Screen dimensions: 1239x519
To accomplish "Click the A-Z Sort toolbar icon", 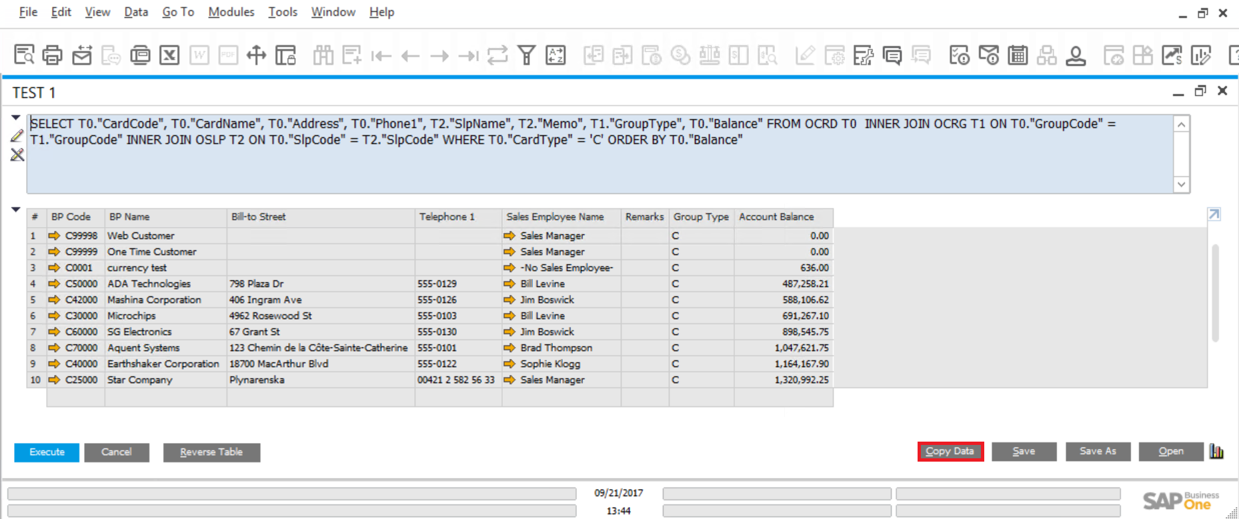I will click(555, 55).
